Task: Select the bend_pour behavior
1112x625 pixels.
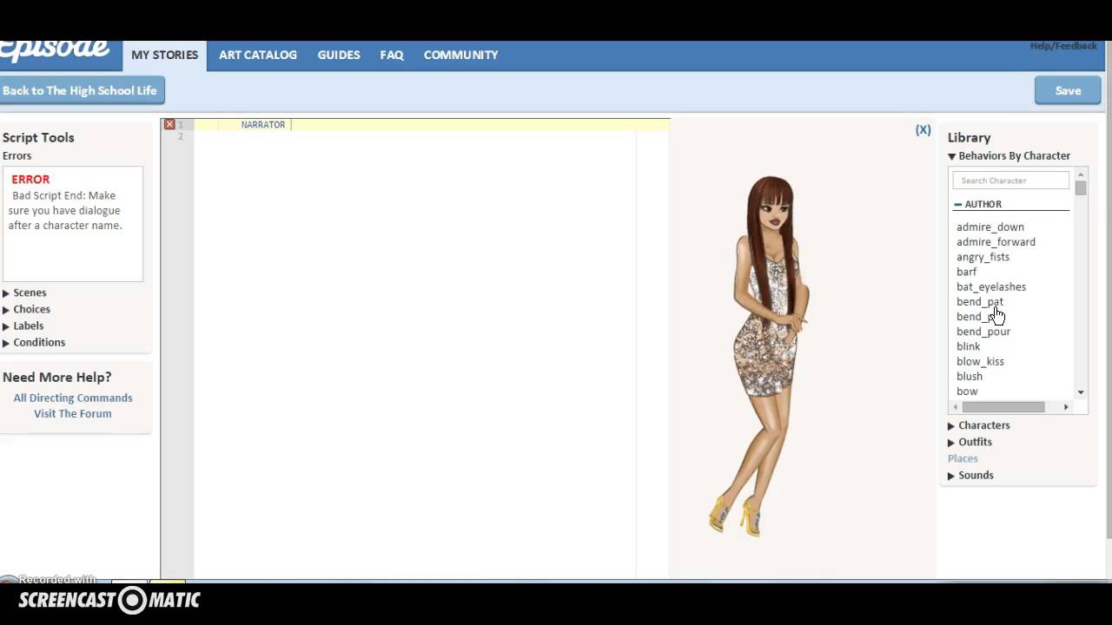Action: (x=983, y=332)
